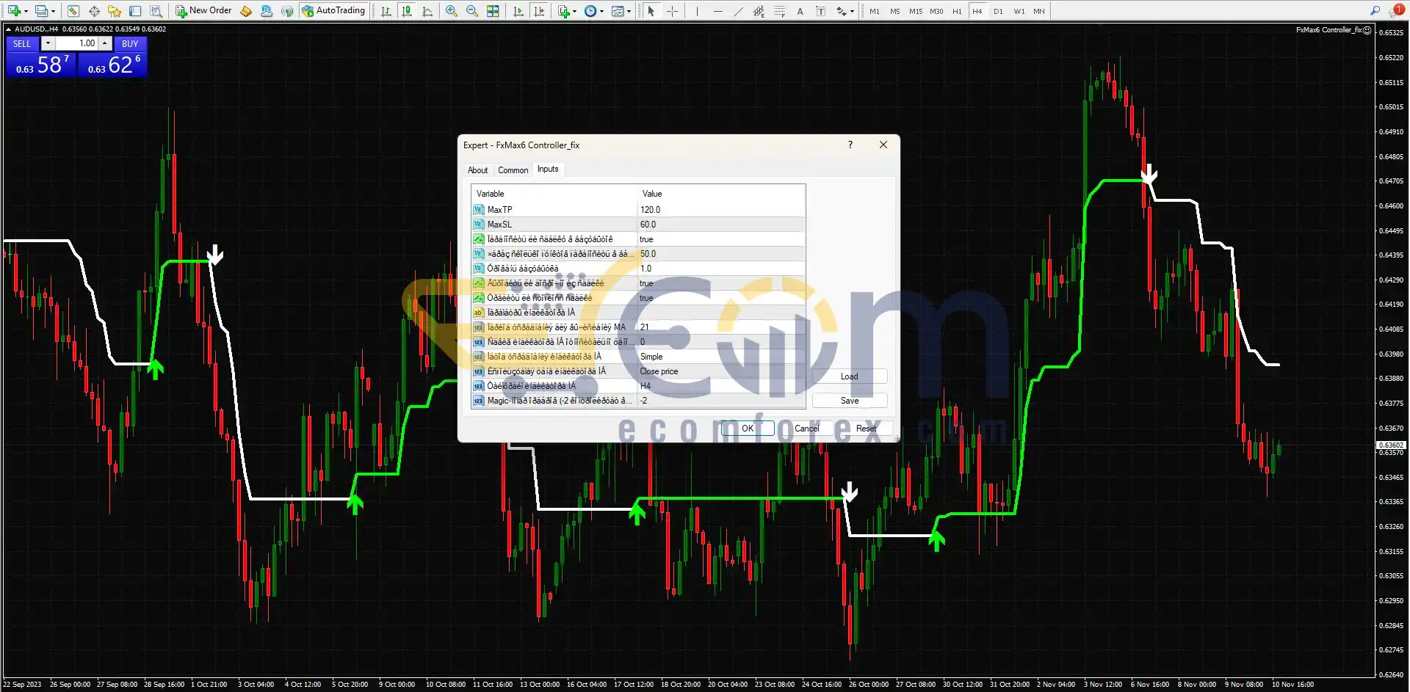Switch to the About tab
This screenshot has height=692, width=1410.
point(477,170)
